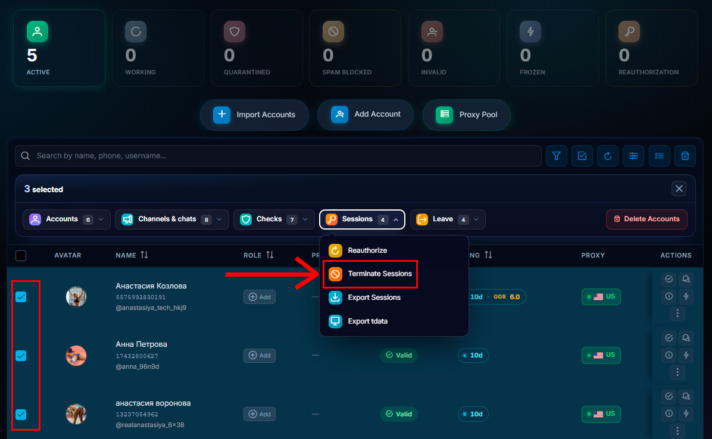The height and width of the screenshot is (439, 712).
Task: Click check-circle action in воронова row
Action: 669,396
